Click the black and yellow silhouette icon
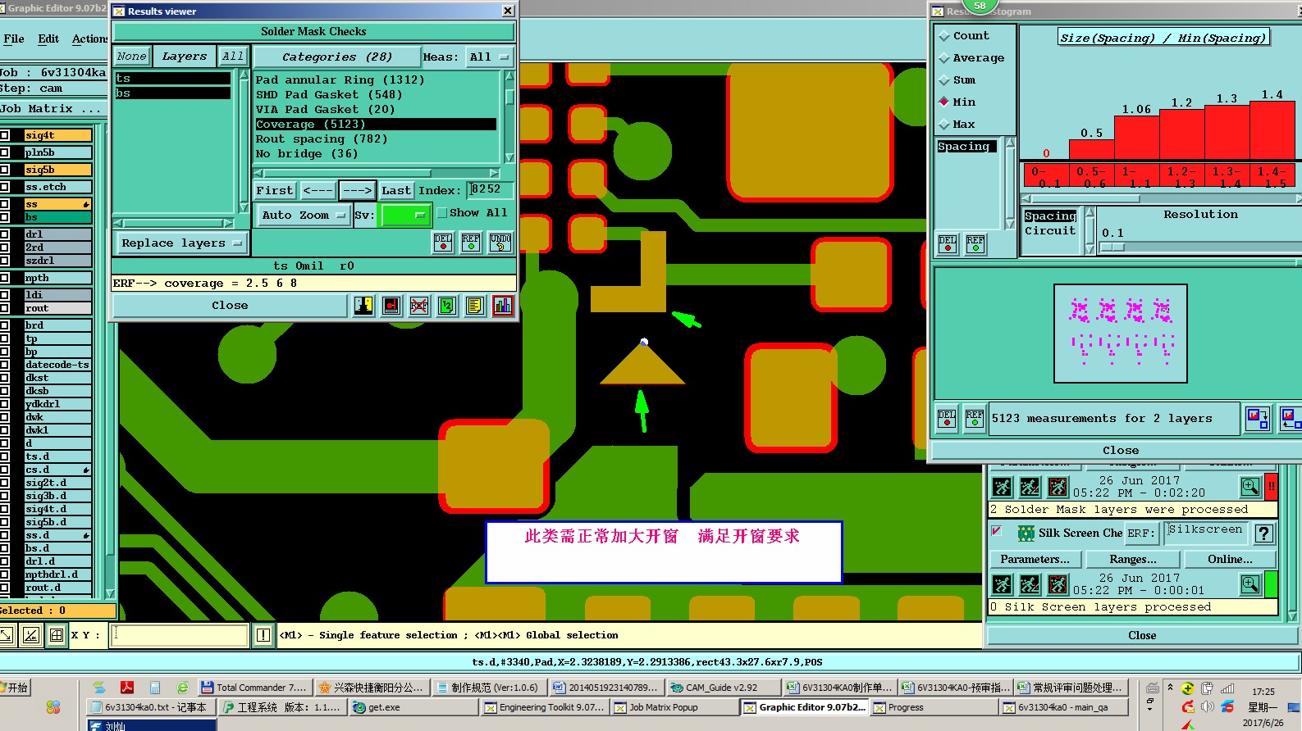This screenshot has height=731, width=1302. [363, 306]
